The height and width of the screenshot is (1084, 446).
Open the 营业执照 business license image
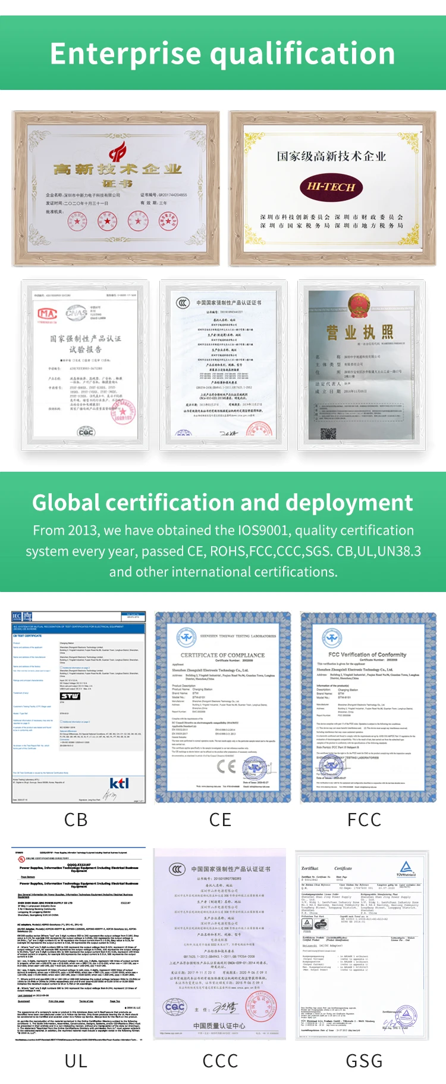[362, 365]
